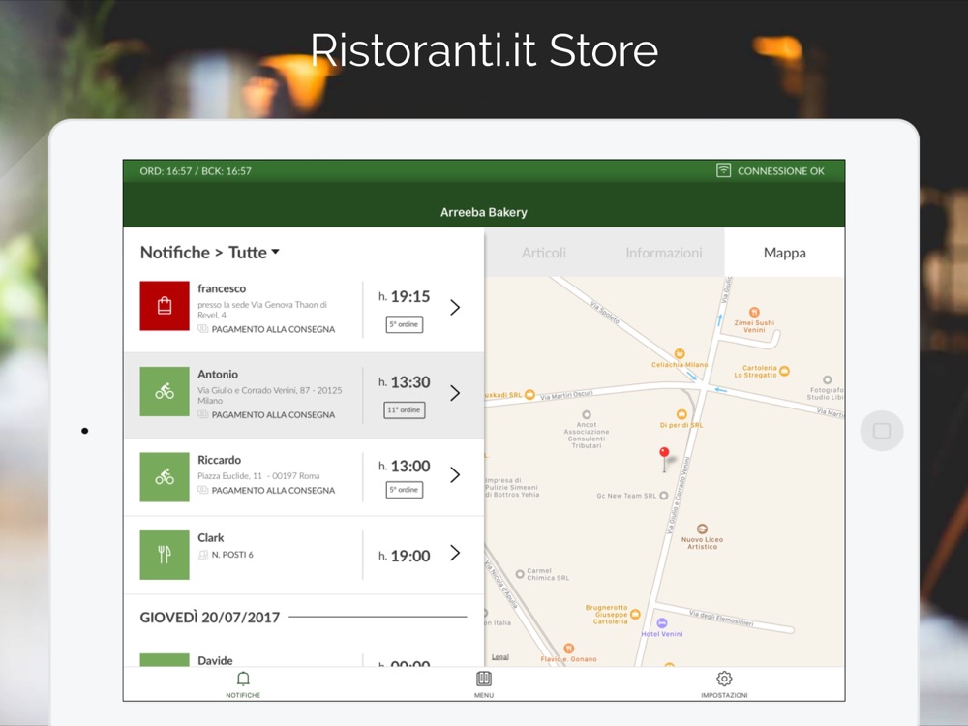Viewport: 968px width, 726px height.
Task: Click Clark's fork and knife icon
Action: (165, 555)
